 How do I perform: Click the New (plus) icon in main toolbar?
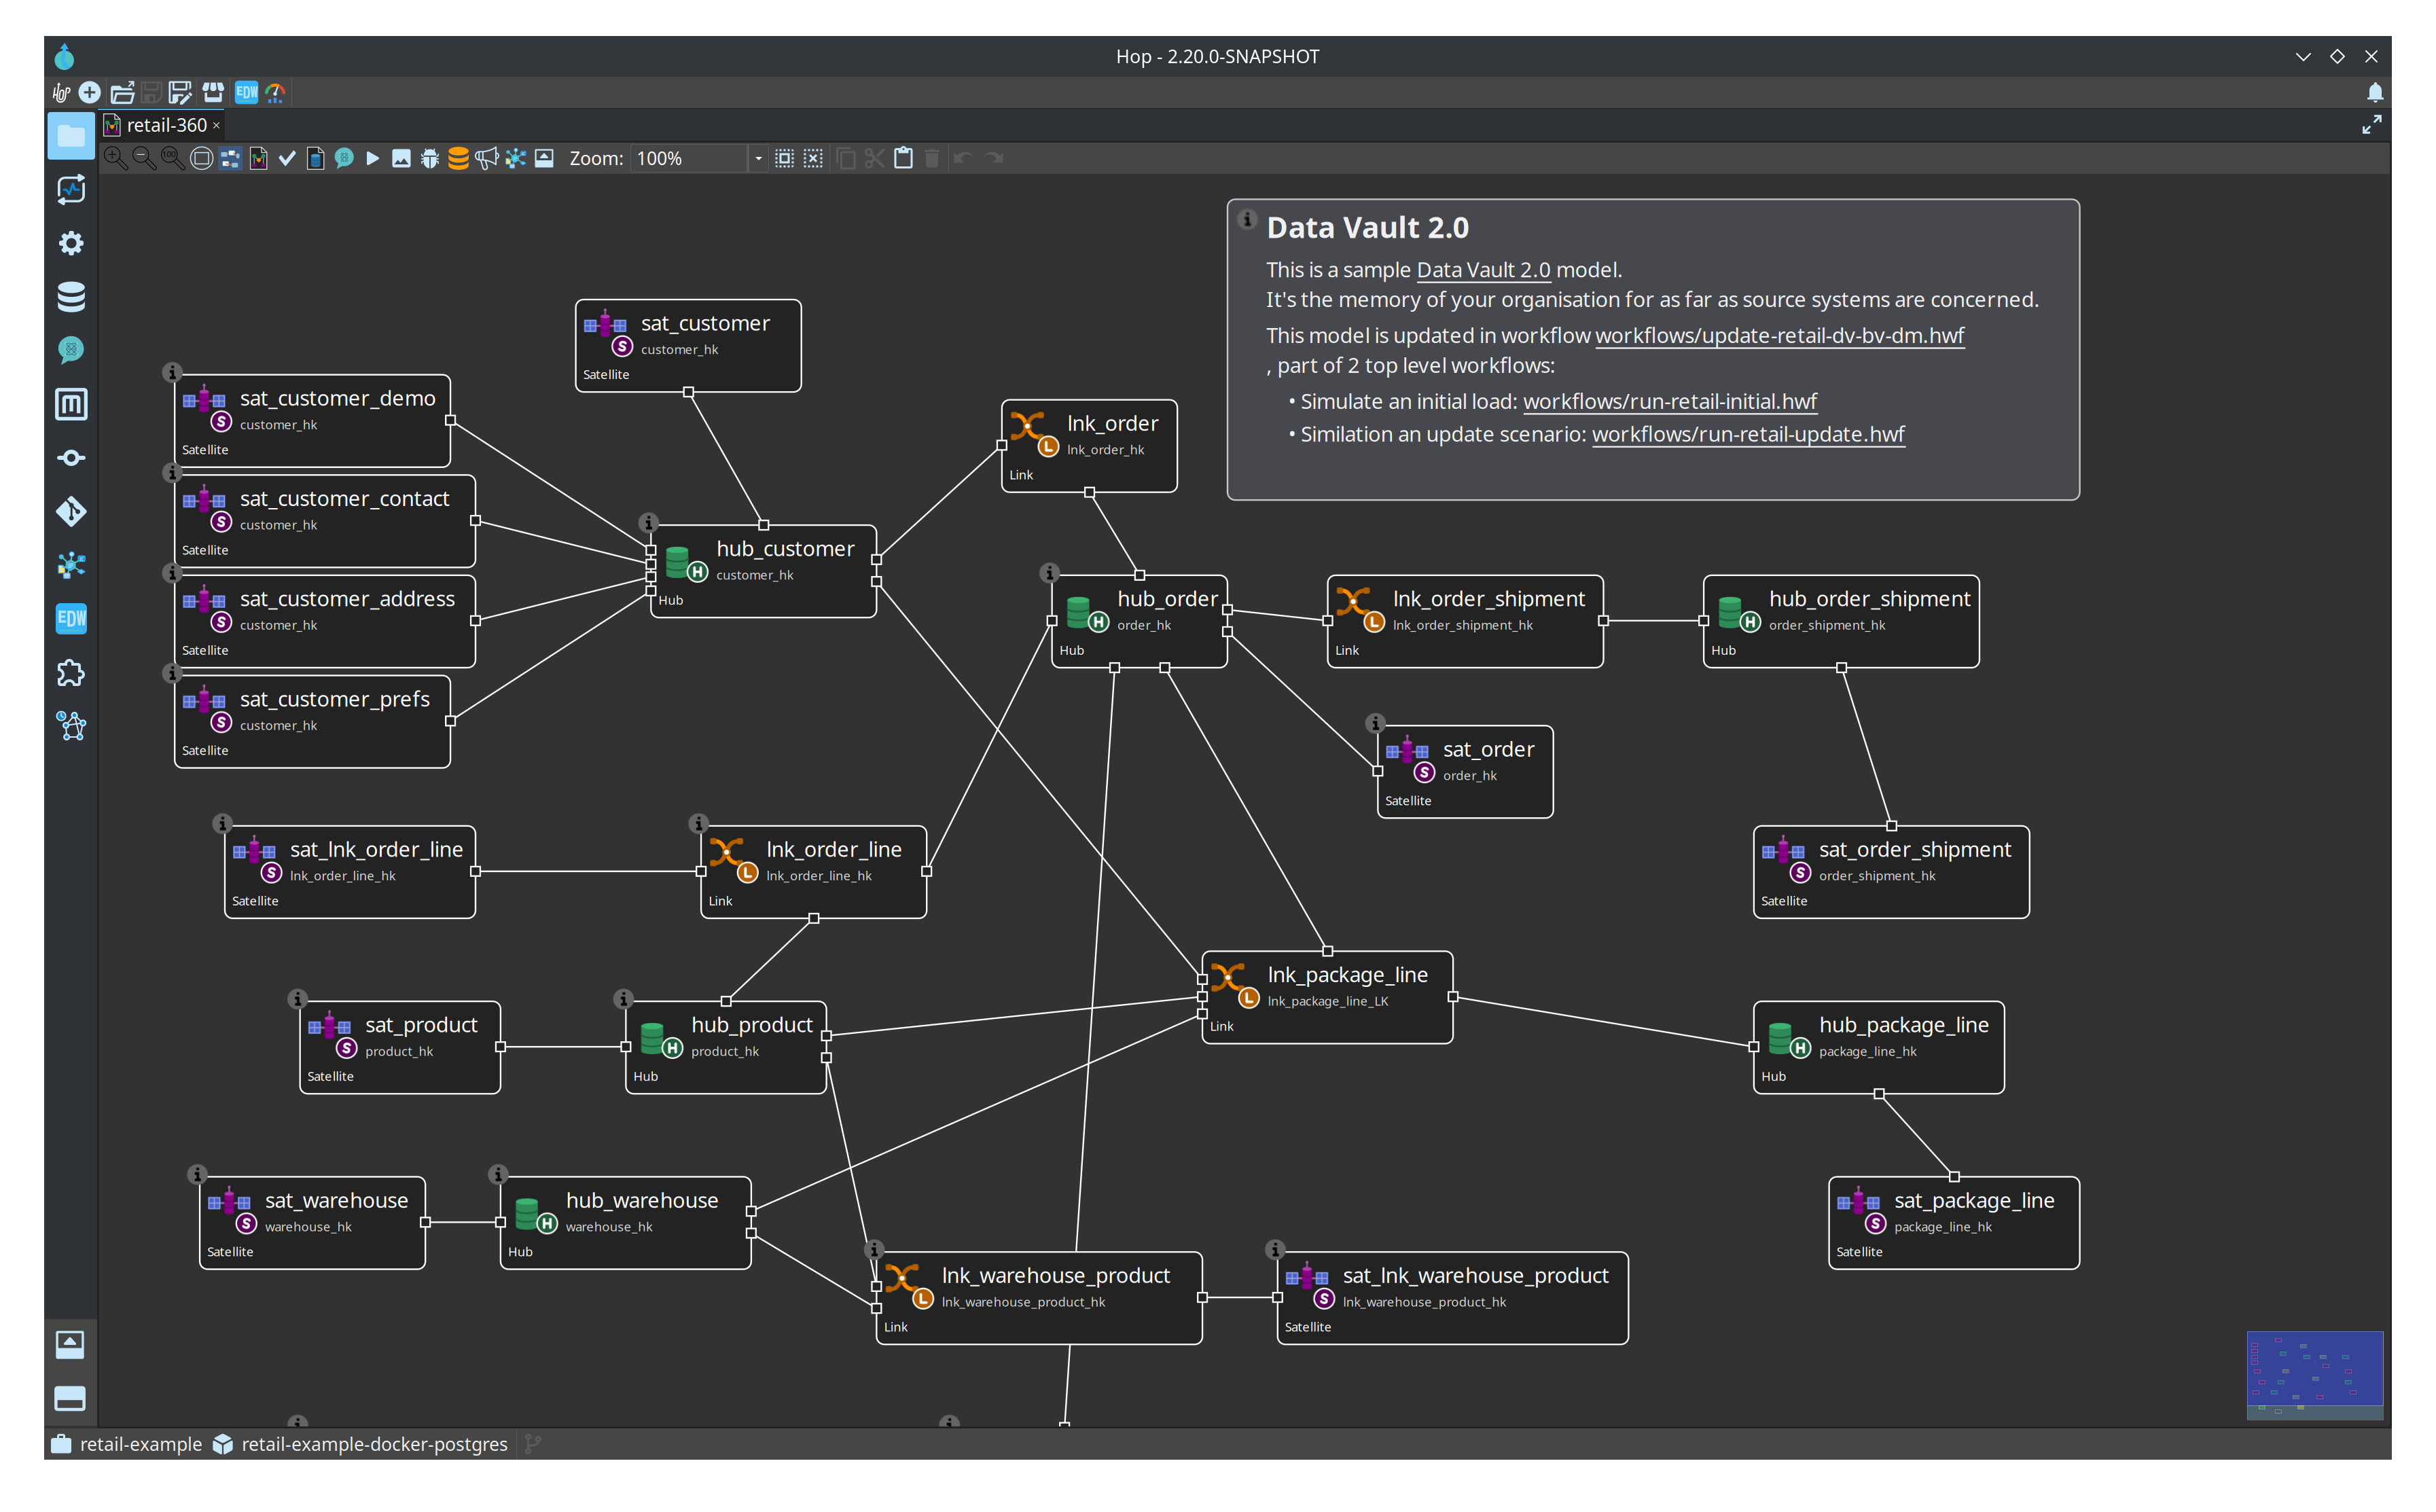pos(90,93)
